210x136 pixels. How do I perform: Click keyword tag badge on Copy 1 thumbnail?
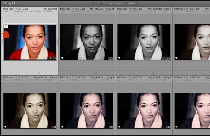click(x=163, y=58)
